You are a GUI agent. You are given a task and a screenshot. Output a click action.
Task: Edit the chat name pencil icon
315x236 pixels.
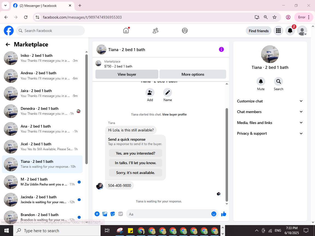(168, 93)
